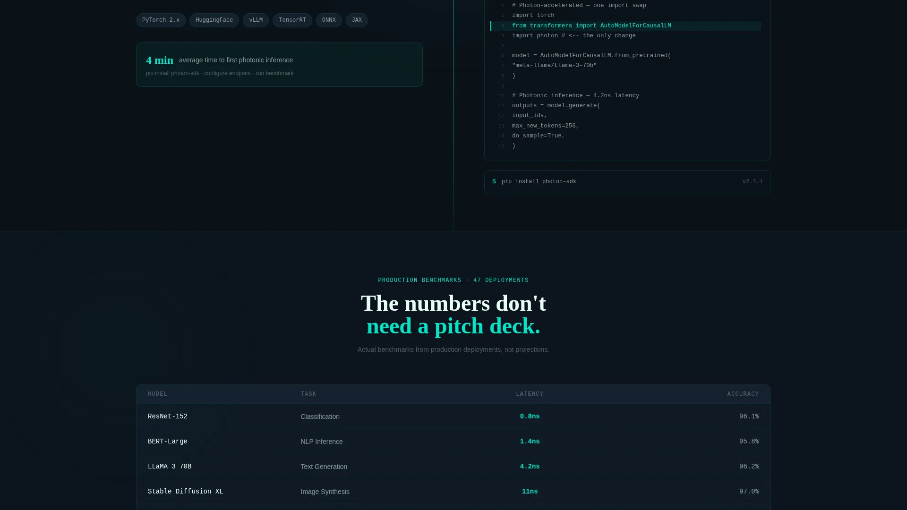
Task: Click the vLLM framework chip
Action: click(256, 20)
